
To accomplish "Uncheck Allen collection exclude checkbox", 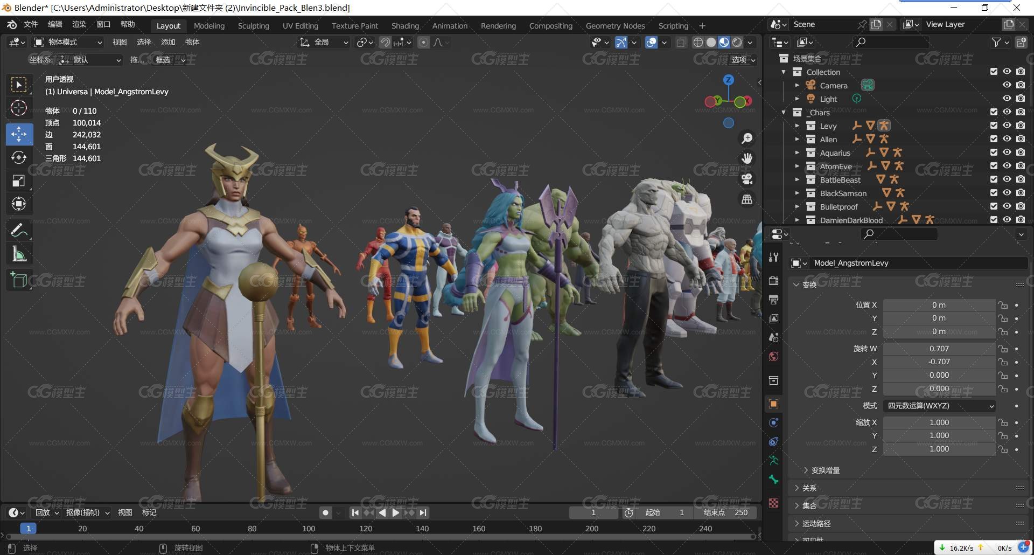I will (994, 138).
